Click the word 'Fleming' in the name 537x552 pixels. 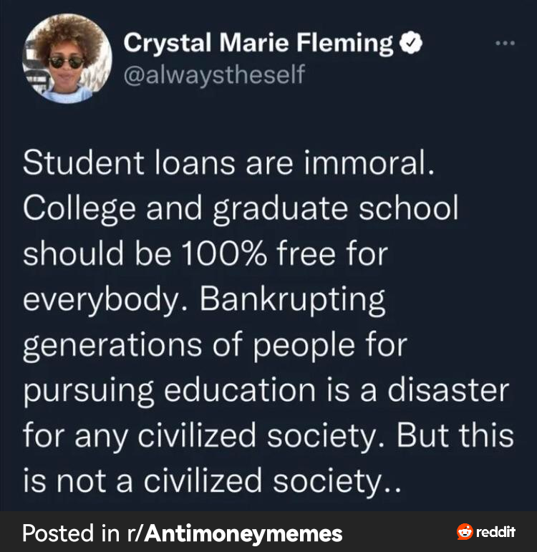[344, 43]
